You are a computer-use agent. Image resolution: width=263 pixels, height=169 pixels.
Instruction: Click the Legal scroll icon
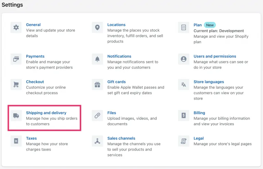click(x=184, y=141)
